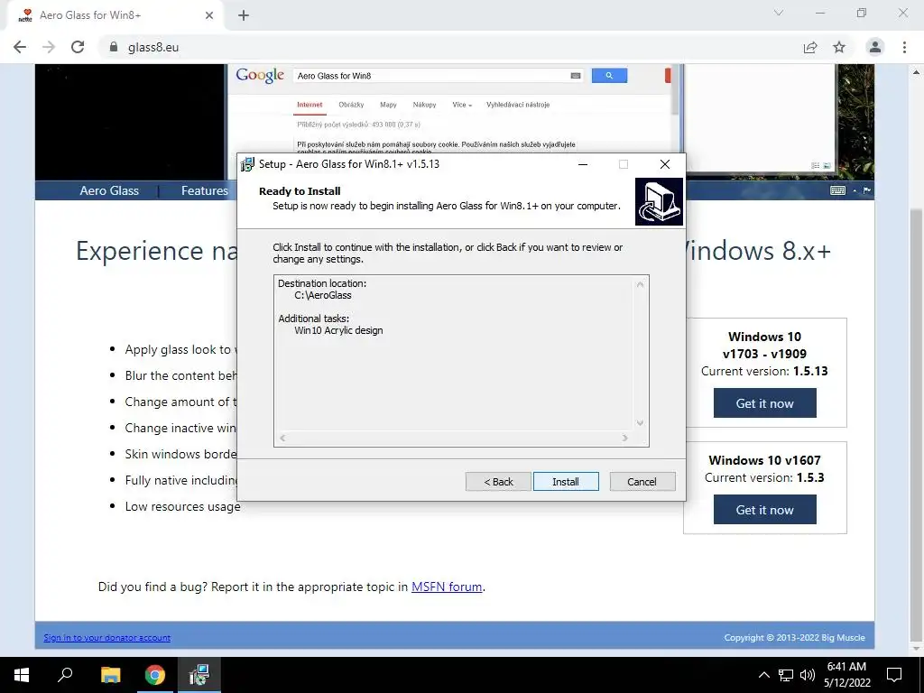Click Get it now for Windows 10 v1607

click(764, 509)
